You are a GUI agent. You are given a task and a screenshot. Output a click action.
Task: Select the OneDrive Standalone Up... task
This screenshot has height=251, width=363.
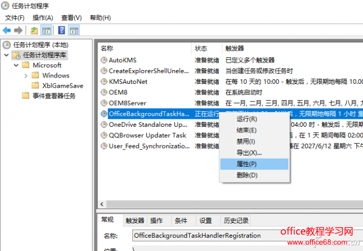(148, 125)
